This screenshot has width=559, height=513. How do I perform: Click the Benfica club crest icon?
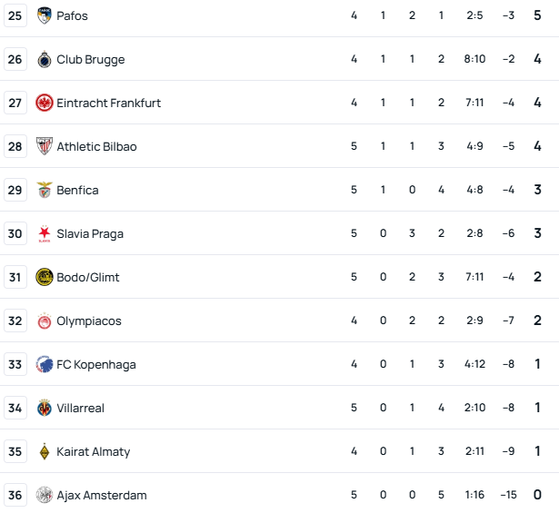point(45,190)
